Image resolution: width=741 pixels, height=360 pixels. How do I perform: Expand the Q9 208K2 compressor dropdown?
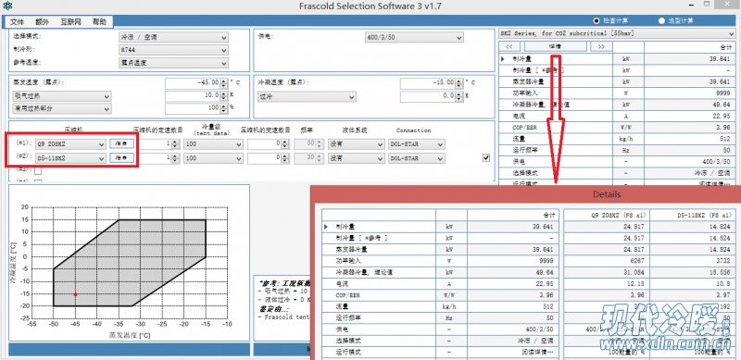click(70, 144)
